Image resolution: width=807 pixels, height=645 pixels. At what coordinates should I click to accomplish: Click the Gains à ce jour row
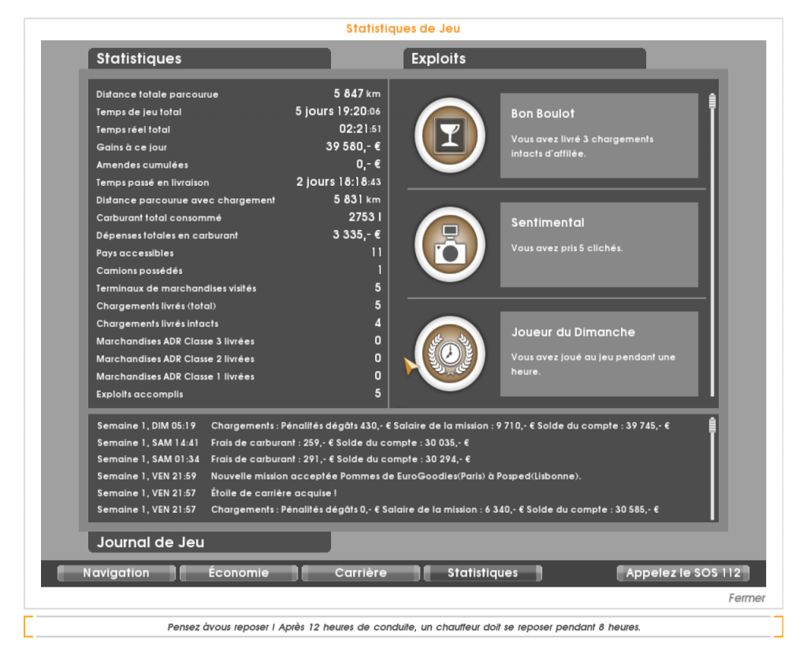238,147
